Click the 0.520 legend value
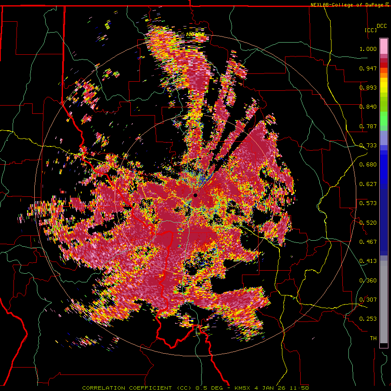This screenshot has width=391, height=391. click(368, 222)
